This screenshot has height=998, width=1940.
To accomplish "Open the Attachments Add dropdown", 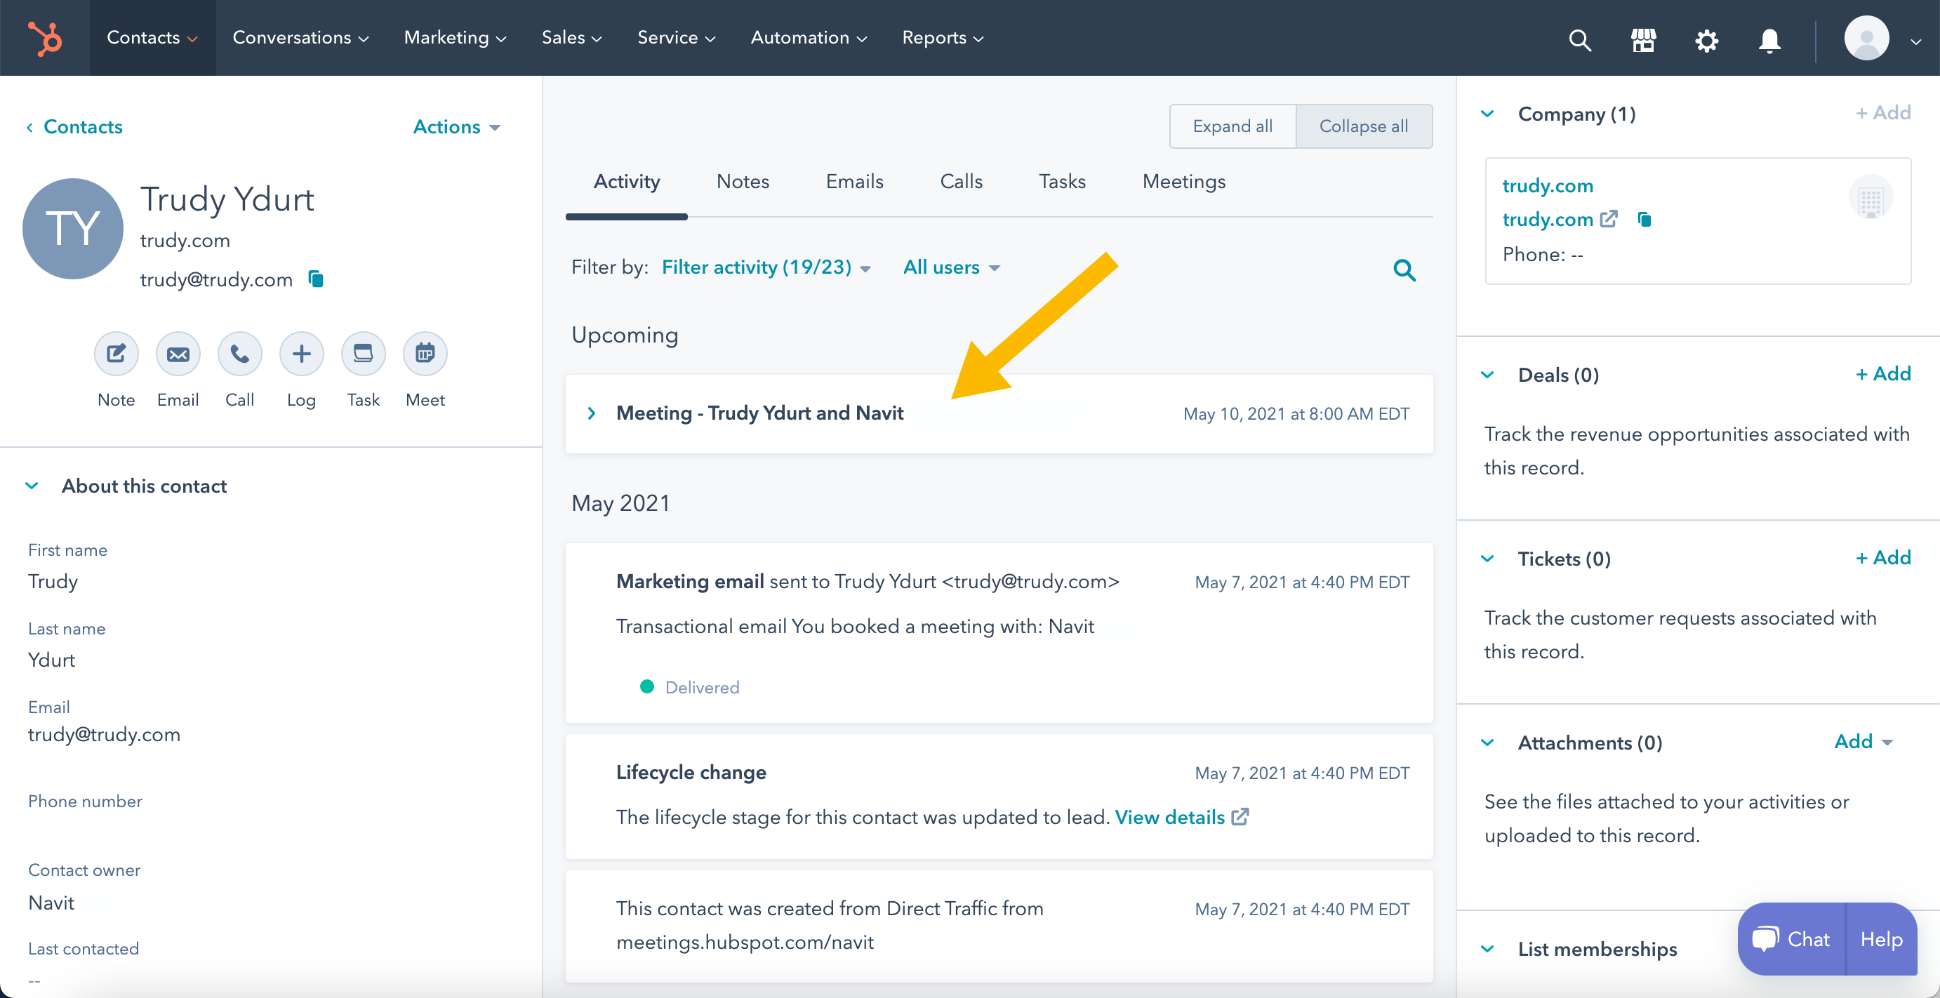I will click(x=1863, y=741).
